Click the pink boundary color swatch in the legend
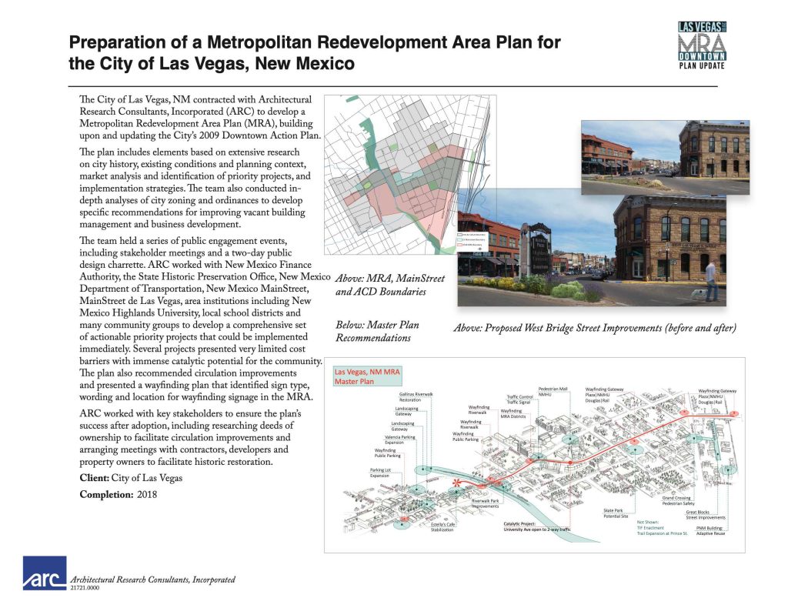 pyautogui.click(x=459, y=245)
